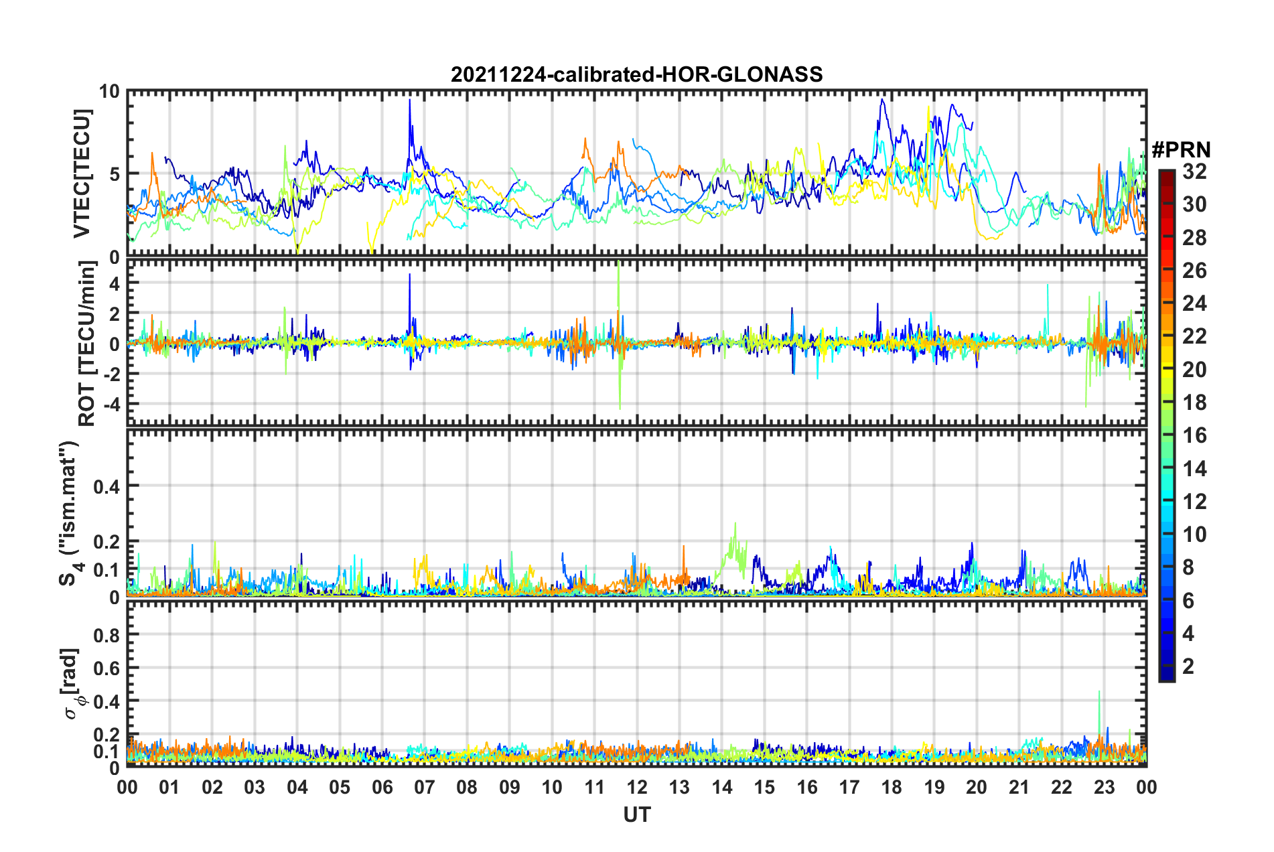Click the green ROT spike near 11:35 UT
Viewport: 1274px width, 852px height.
point(619,335)
